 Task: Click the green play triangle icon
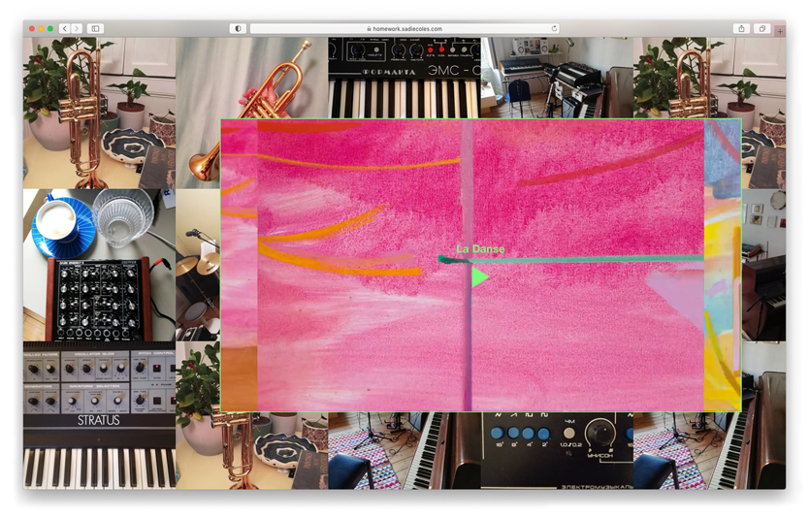click(479, 277)
